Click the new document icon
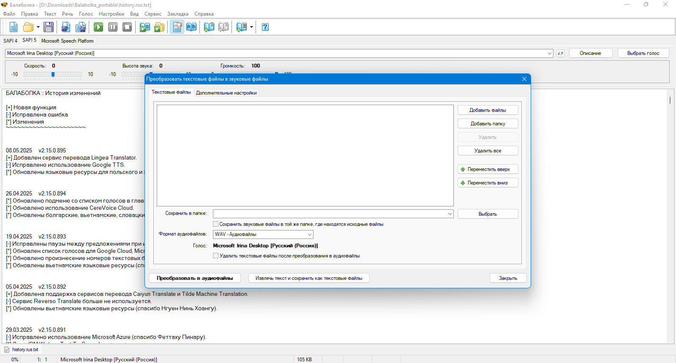The width and height of the screenshot is (676, 363). [14, 27]
